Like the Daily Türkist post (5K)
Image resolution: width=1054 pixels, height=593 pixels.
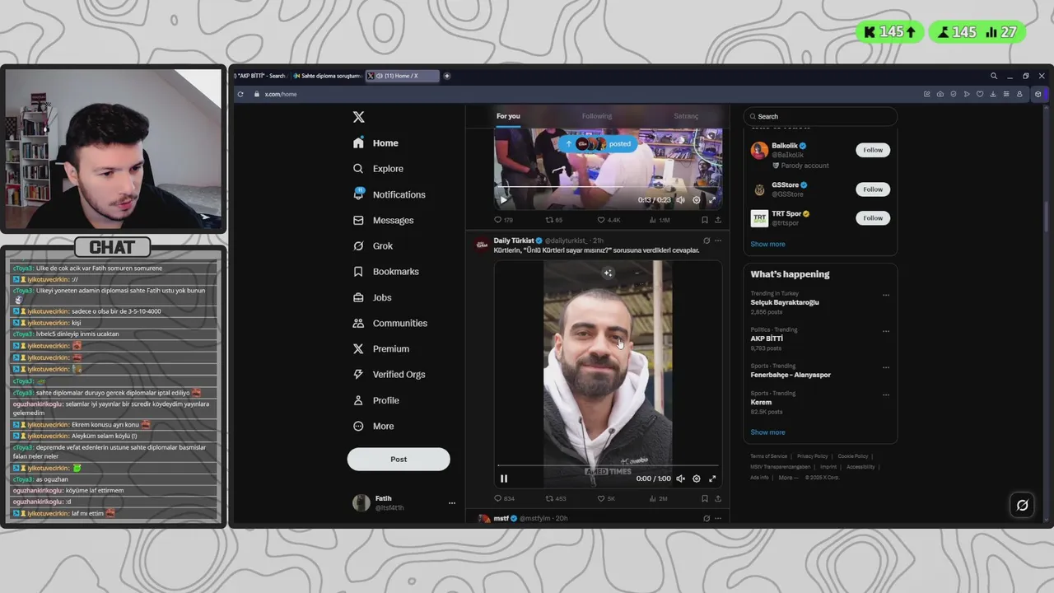[x=601, y=498]
